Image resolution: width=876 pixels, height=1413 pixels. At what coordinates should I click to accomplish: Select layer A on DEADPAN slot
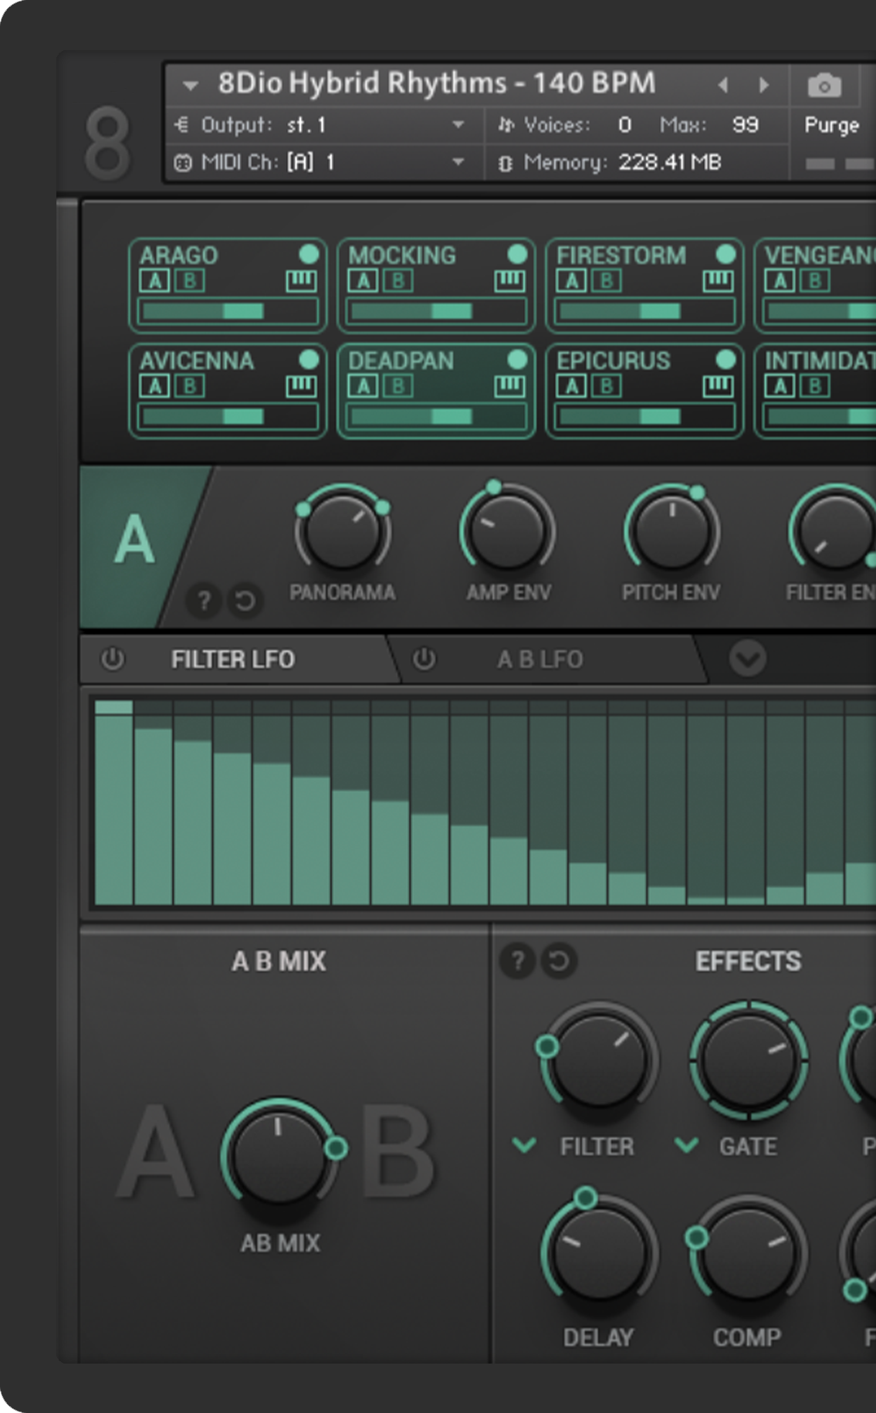(363, 385)
